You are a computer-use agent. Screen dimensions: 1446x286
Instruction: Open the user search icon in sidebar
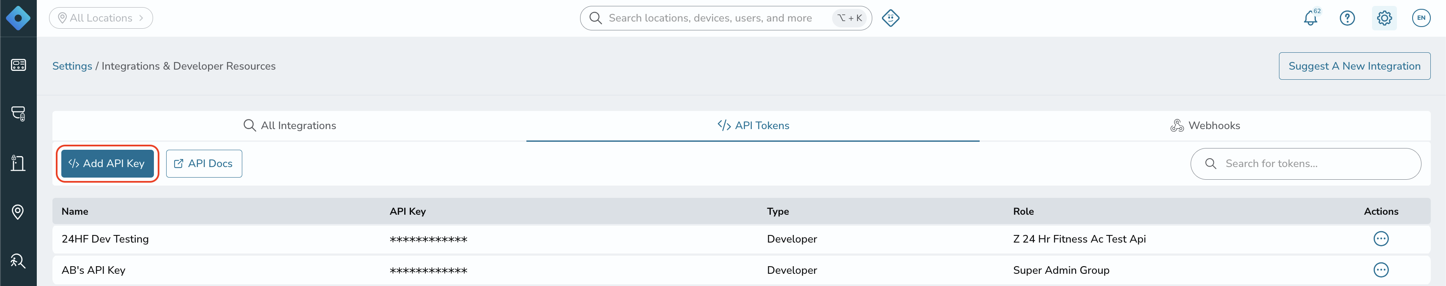pos(18,261)
